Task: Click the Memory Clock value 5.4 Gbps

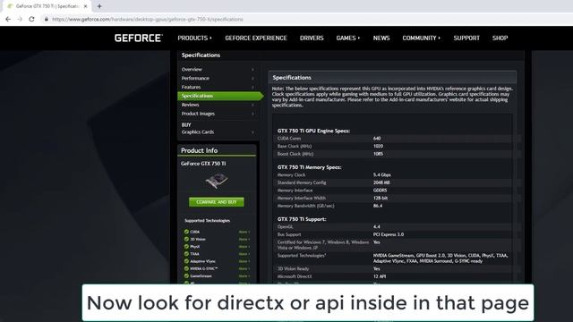Action: coord(382,175)
